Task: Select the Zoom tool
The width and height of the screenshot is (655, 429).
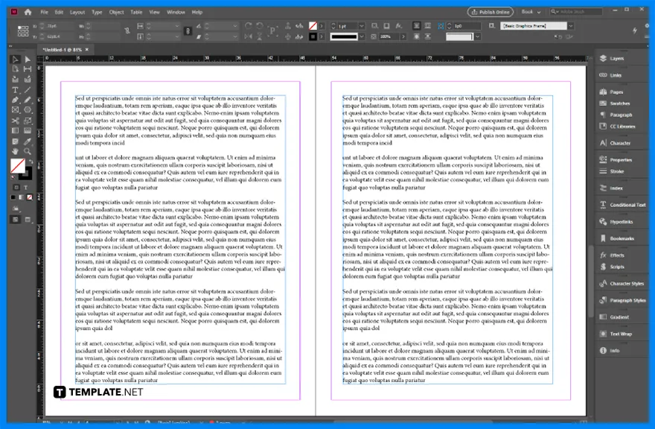Action: [x=28, y=151]
